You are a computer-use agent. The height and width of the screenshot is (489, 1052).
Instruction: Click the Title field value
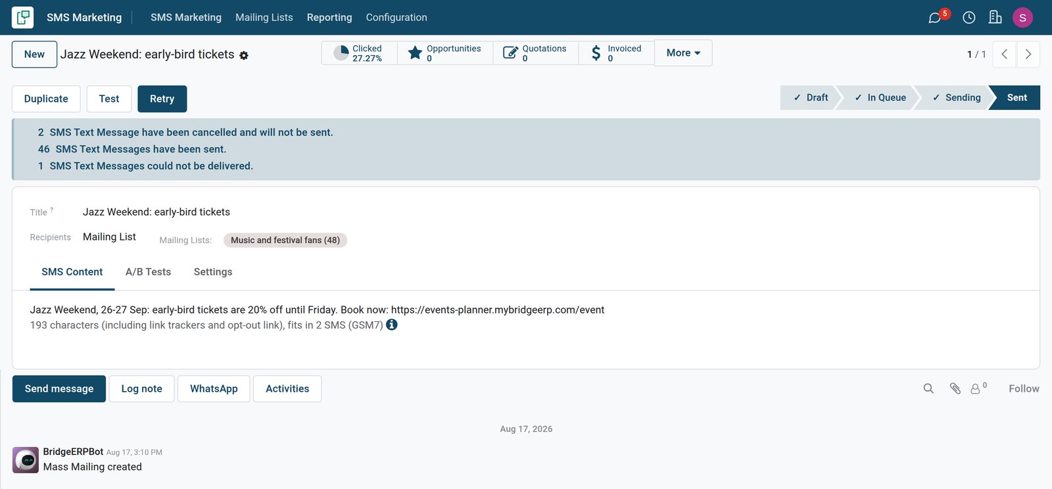click(156, 212)
